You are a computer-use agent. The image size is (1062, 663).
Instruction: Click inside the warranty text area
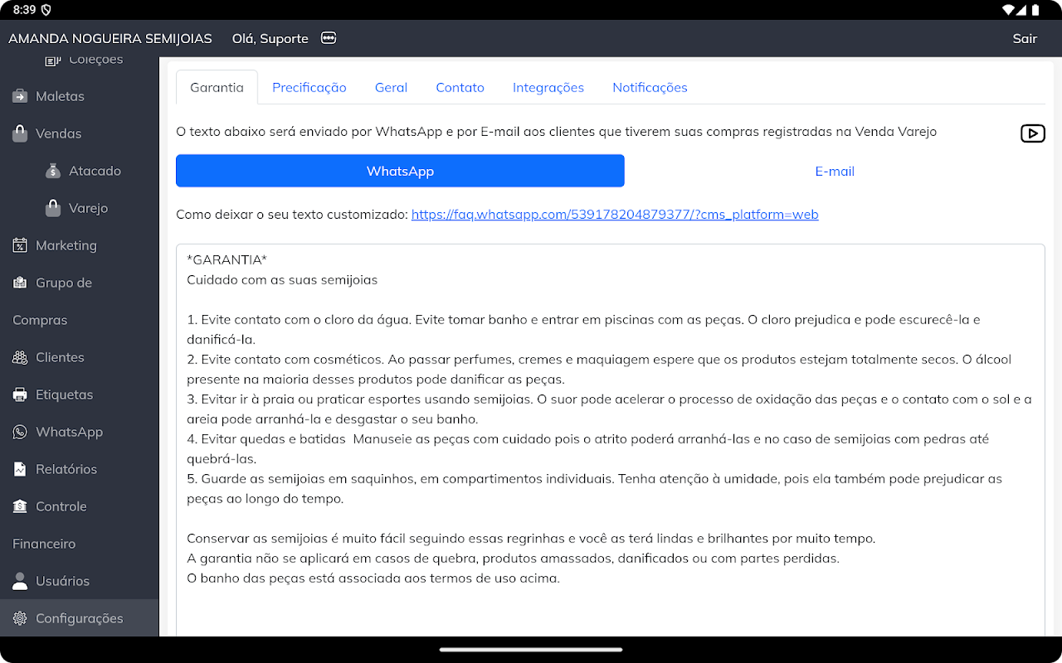click(611, 440)
